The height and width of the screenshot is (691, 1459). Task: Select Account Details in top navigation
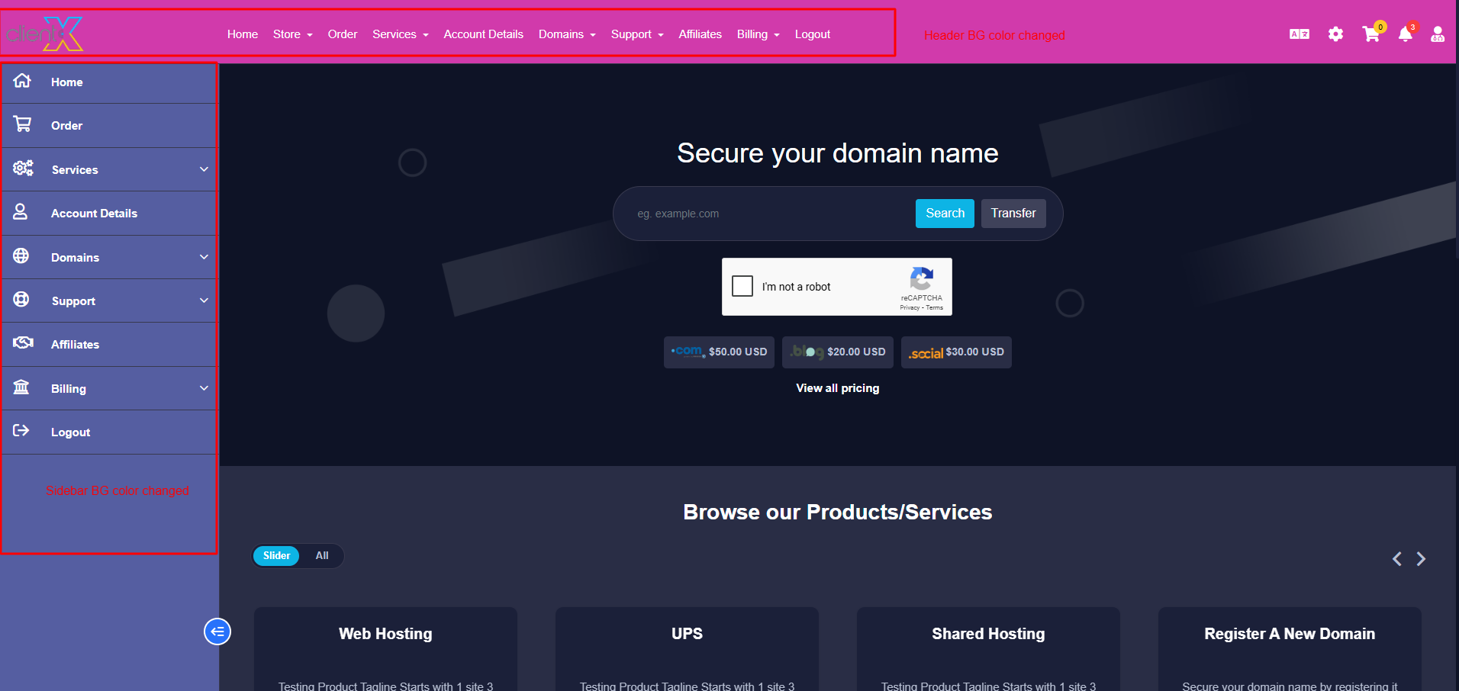point(483,34)
